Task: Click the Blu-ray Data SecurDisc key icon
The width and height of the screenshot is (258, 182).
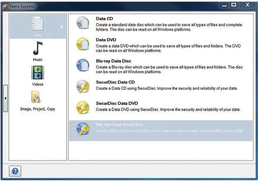Action: [83, 129]
